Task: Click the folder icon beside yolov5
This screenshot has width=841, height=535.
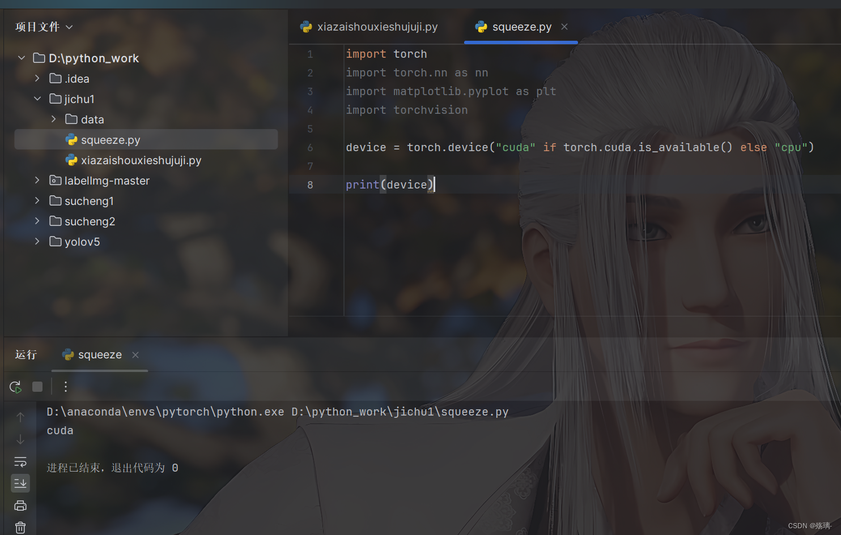Action: pyautogui.click(x=56, y=242)
